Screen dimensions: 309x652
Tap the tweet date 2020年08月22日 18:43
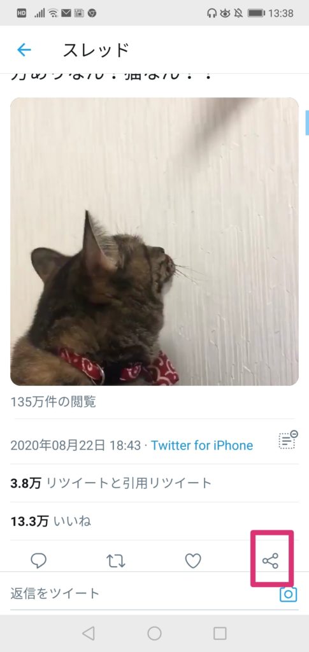[76, 446]
